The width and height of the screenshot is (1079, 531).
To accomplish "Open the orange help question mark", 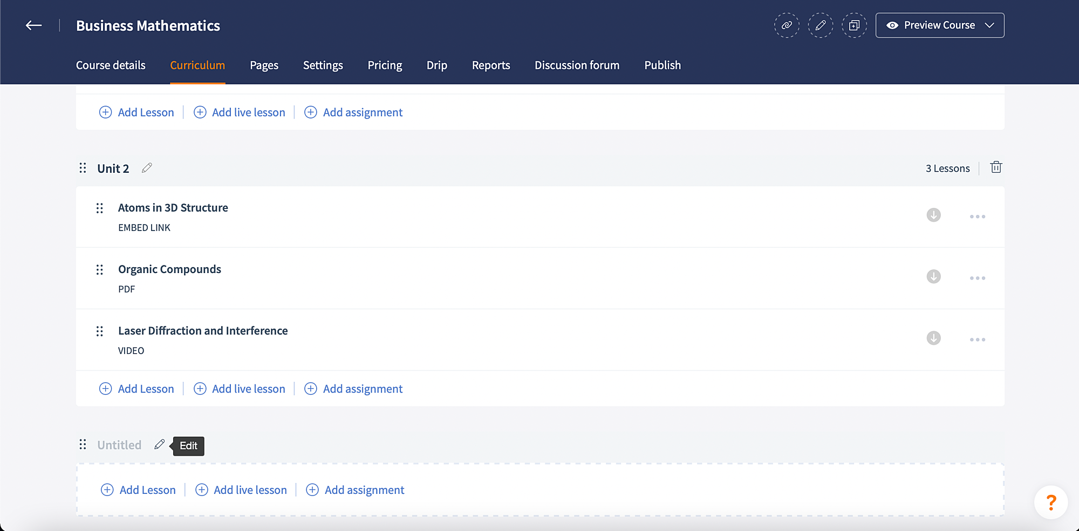I will [x=1050, y=502].
